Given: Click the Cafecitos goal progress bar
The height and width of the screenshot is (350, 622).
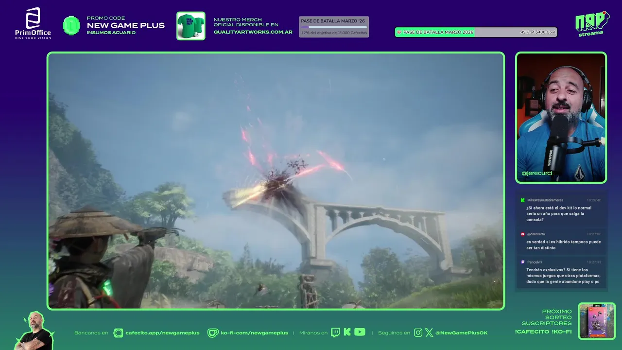Looking at the screenshot, I should (x=333, y=27).
